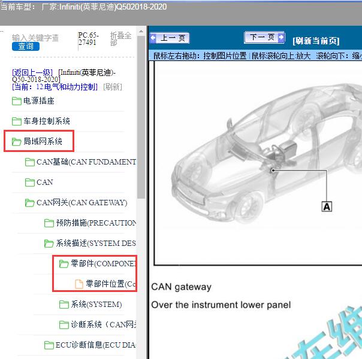Select 预防措施(PRECAUTION) tree item
Screen dimensions: 362x359
click(x=96, y=223)
